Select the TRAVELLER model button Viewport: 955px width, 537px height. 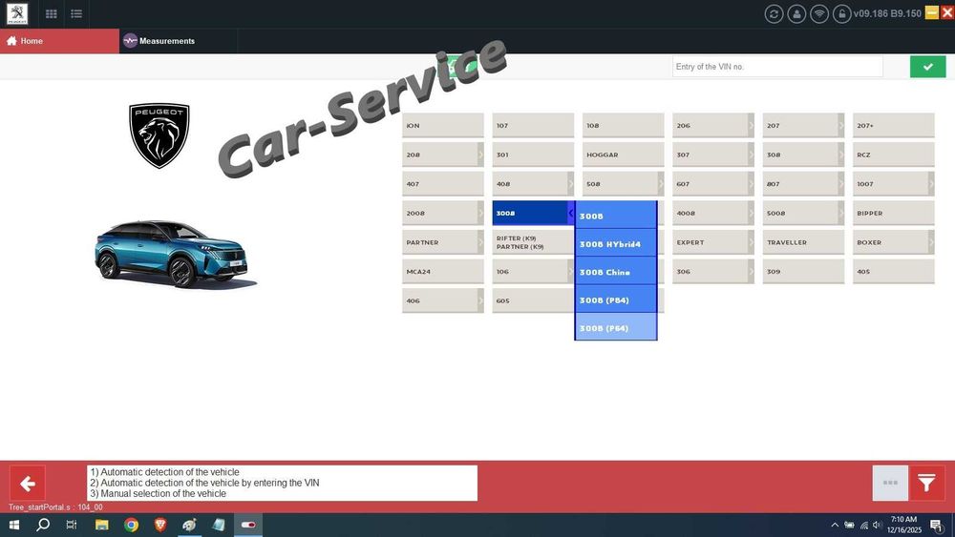pyautogui.click(x=803, y=242)
